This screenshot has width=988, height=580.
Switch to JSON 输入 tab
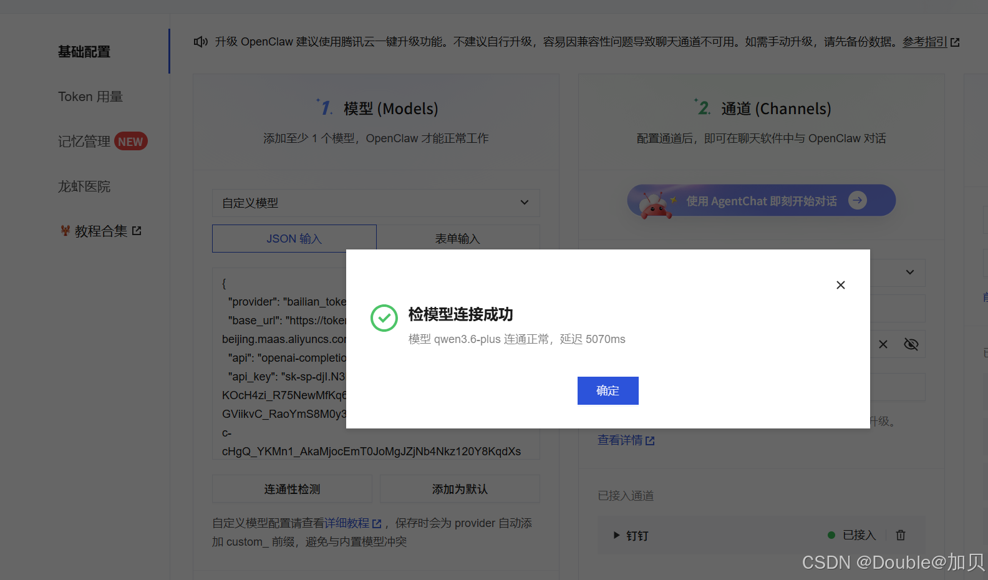click(294, 239)
